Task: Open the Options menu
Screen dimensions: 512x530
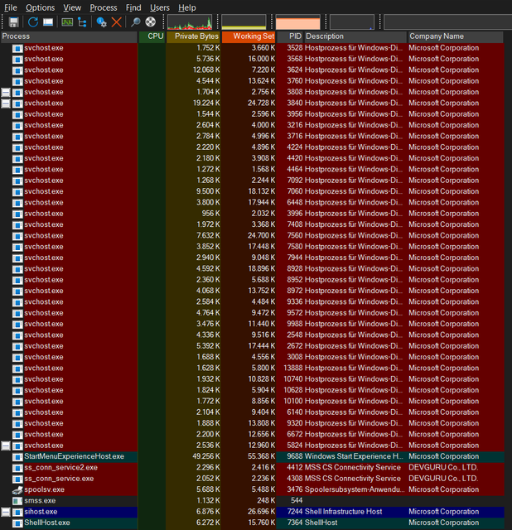Action: [40, 7]
